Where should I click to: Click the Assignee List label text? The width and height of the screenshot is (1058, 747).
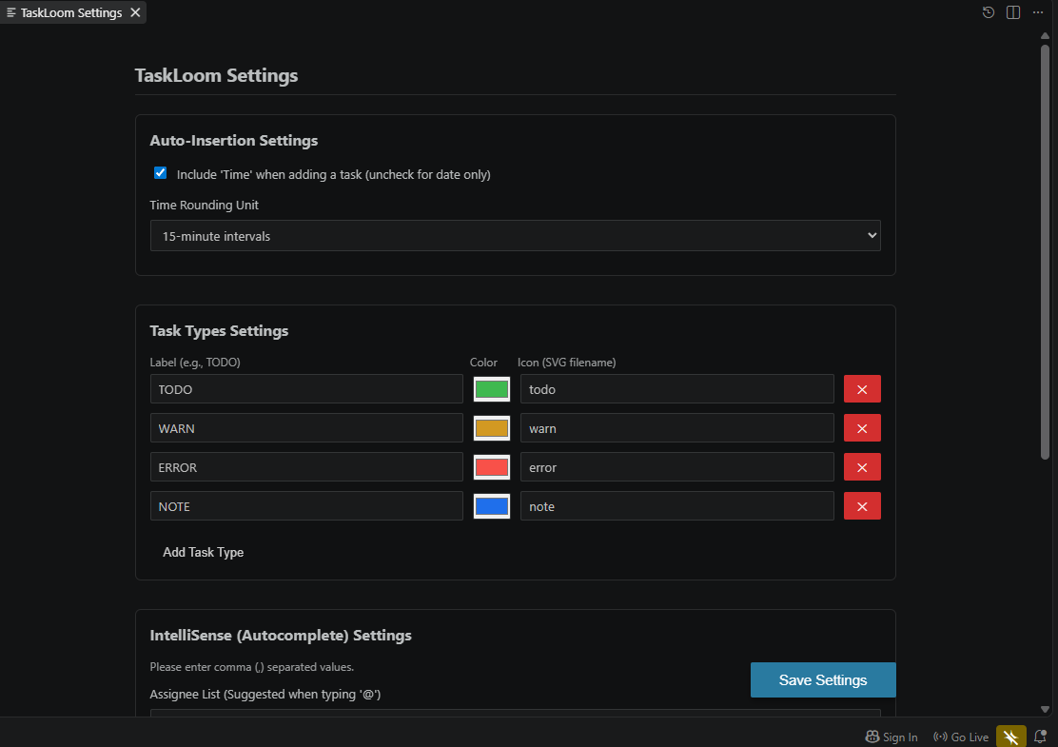pos(265,694)
